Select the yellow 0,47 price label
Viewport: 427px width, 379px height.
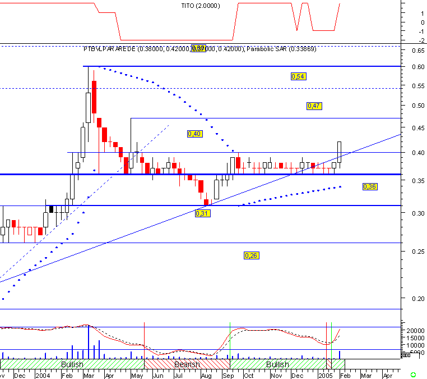click(x=314, y=106)
